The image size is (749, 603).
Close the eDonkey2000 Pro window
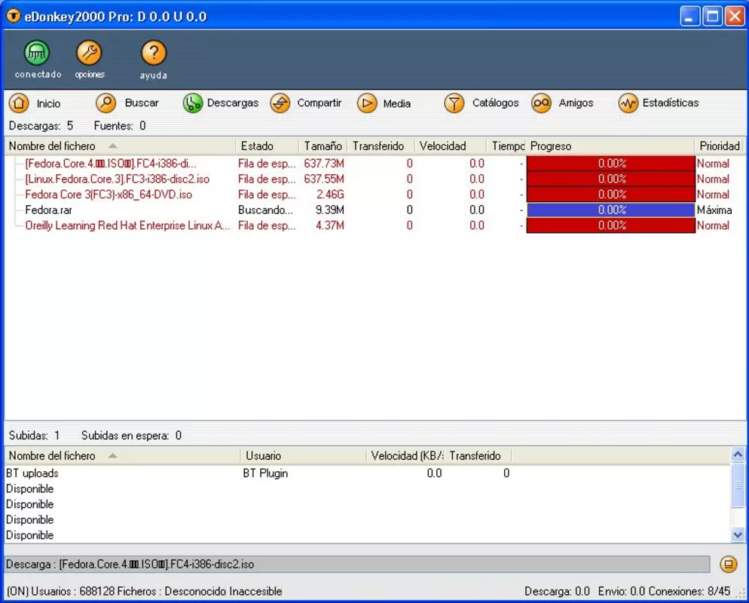[x=735, y=17]
